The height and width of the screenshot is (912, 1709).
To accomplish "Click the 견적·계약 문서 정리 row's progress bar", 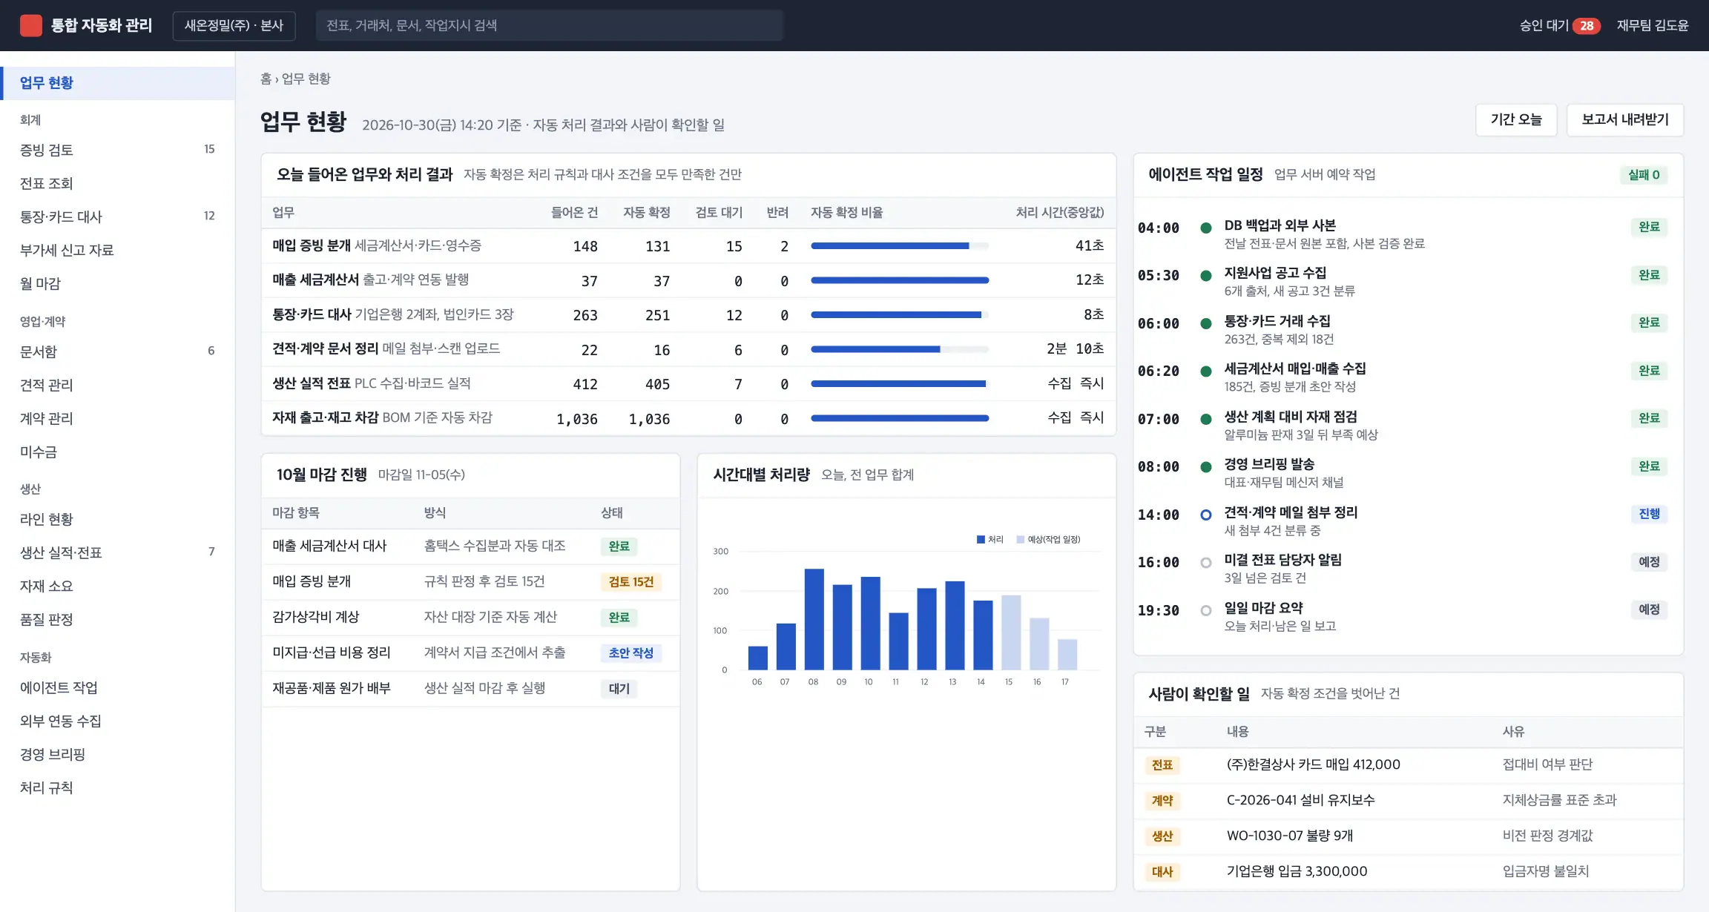I will (900, 349).
